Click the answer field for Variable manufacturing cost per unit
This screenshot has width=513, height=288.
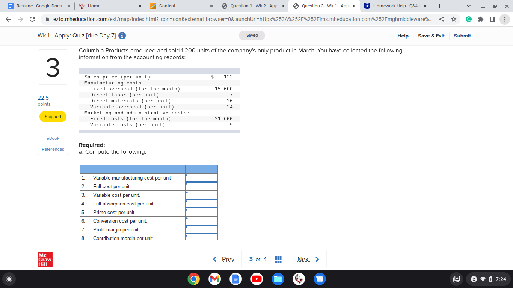(202, 178)
